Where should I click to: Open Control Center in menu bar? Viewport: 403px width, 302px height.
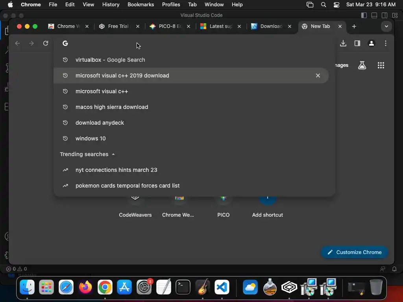coord(336,5)
